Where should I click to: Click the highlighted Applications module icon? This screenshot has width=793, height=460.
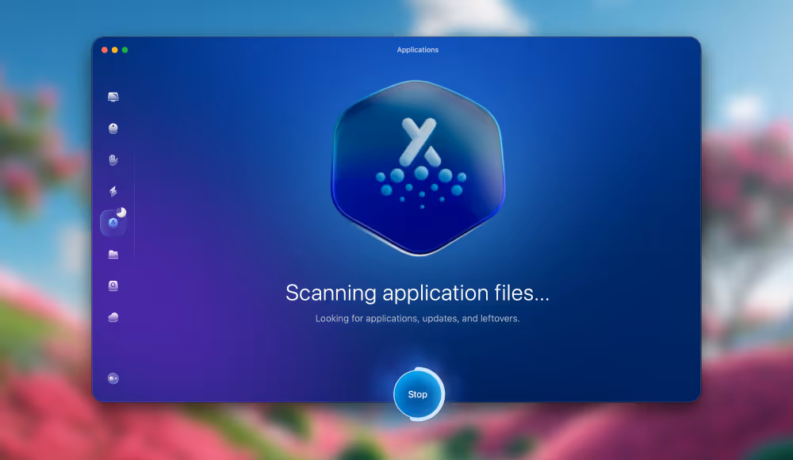[112, 223]
